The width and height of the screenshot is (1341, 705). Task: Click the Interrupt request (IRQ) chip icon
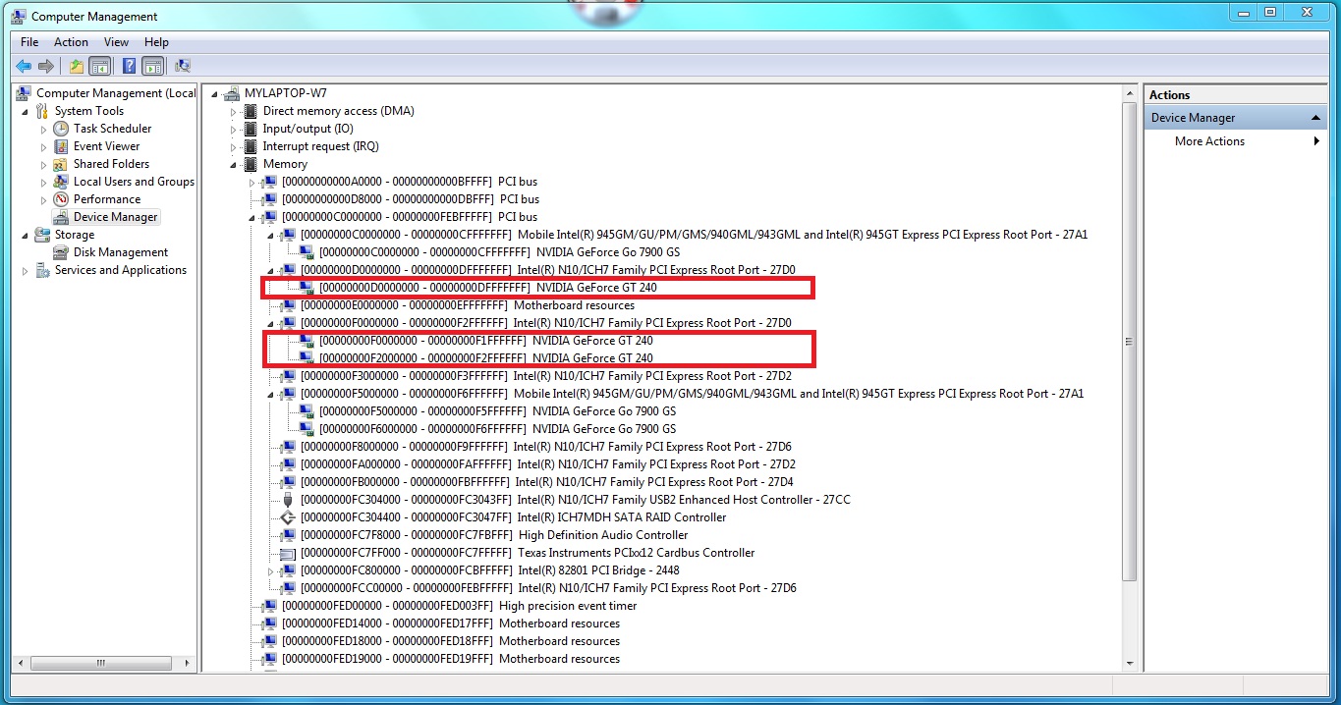[251, 146]
